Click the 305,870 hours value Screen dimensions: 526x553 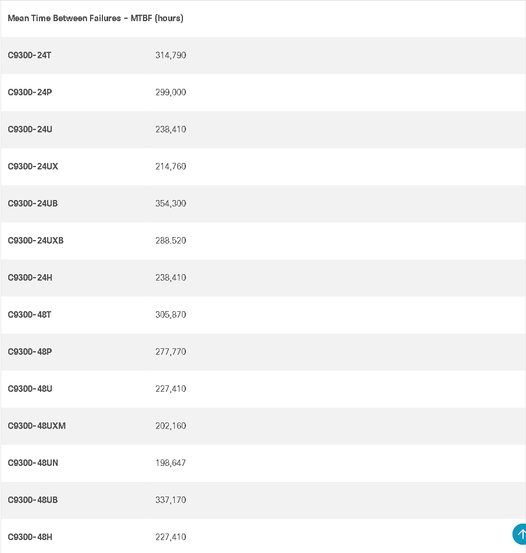(x=171, y=315)
